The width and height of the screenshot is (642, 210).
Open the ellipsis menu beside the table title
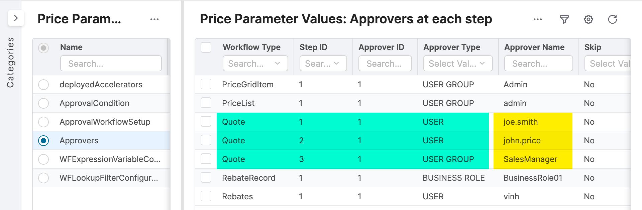[x=538, y=19]
